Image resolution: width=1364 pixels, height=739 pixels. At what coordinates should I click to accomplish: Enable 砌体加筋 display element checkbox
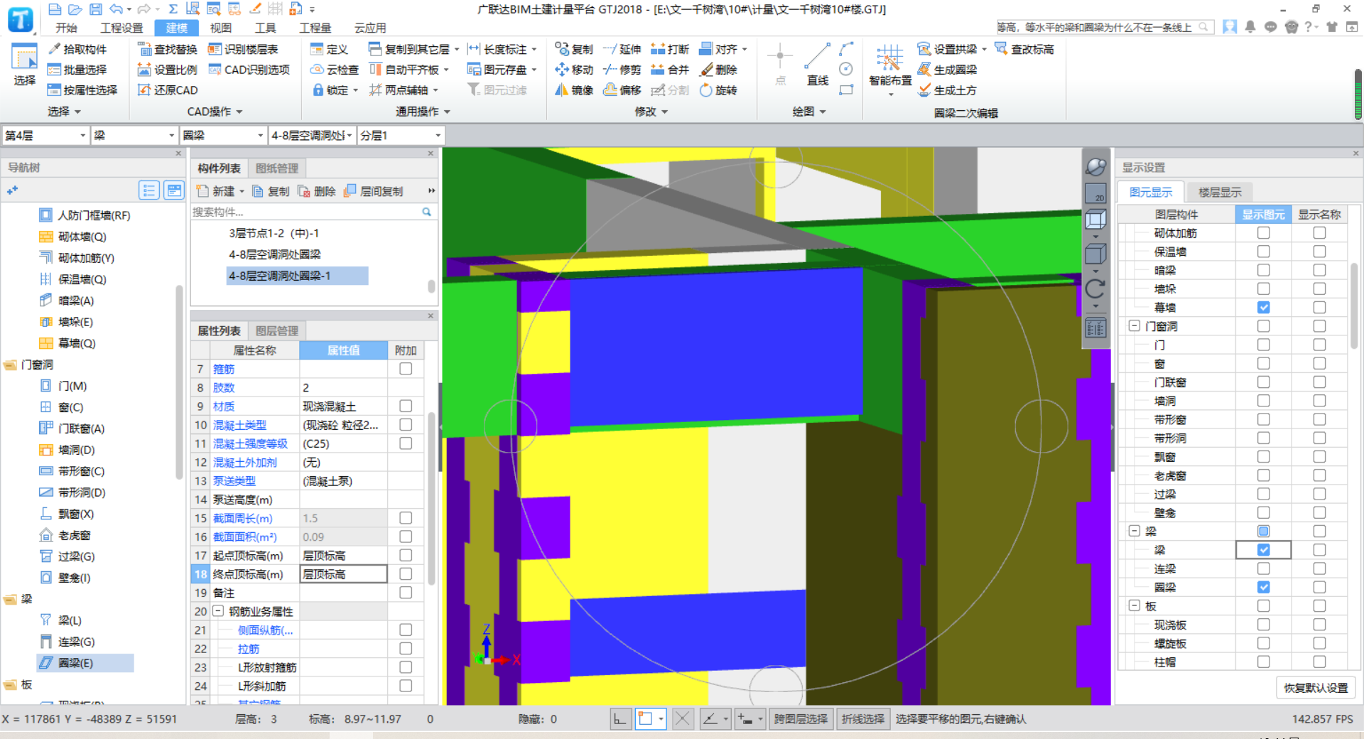pyautogui.click(x=1263, y=233)
